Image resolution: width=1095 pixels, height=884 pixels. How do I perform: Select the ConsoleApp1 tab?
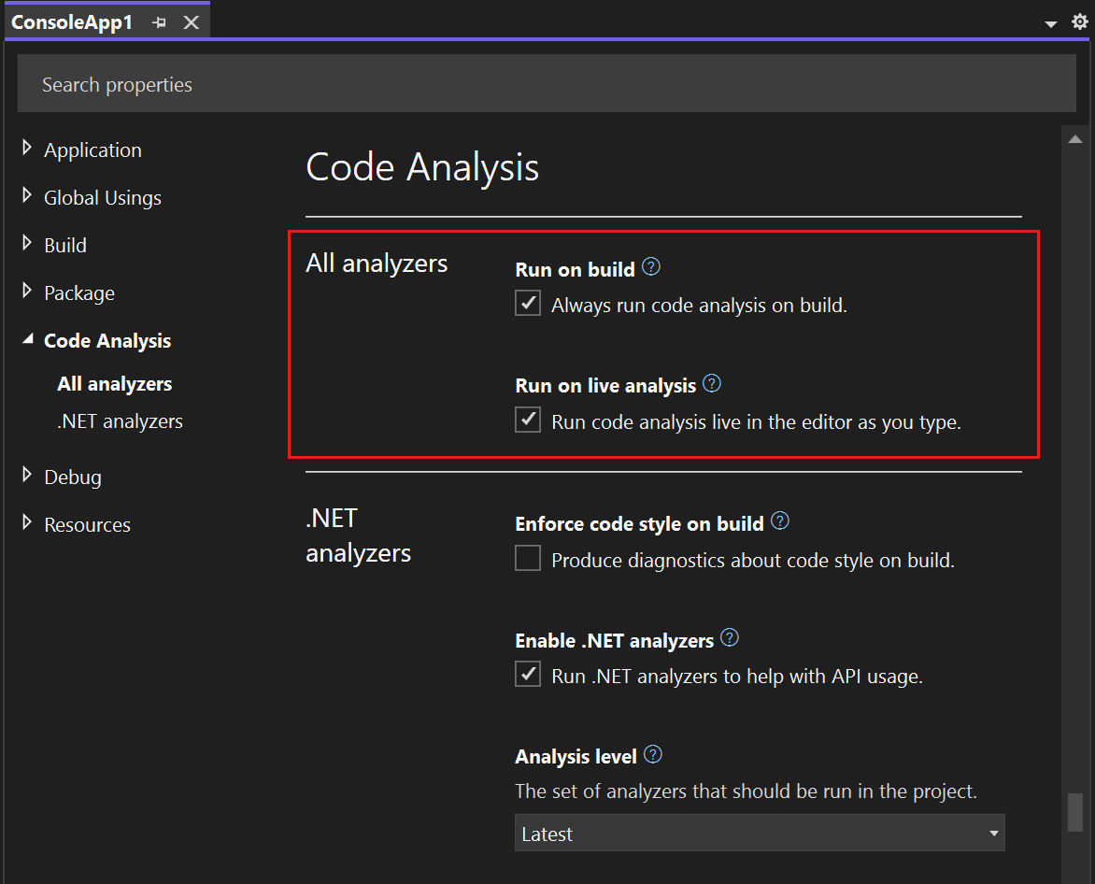point(72,22)
